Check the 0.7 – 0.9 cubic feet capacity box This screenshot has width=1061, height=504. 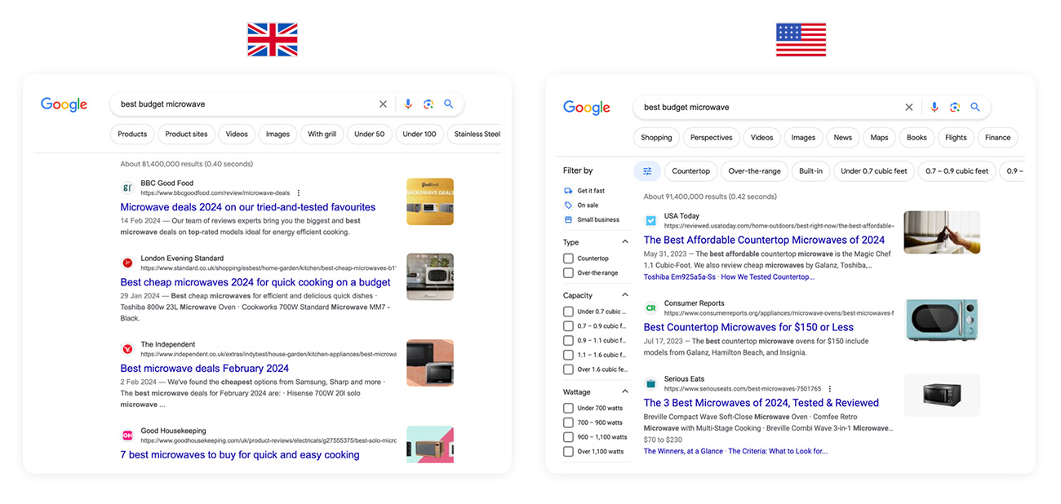click(x=568, y=326)
